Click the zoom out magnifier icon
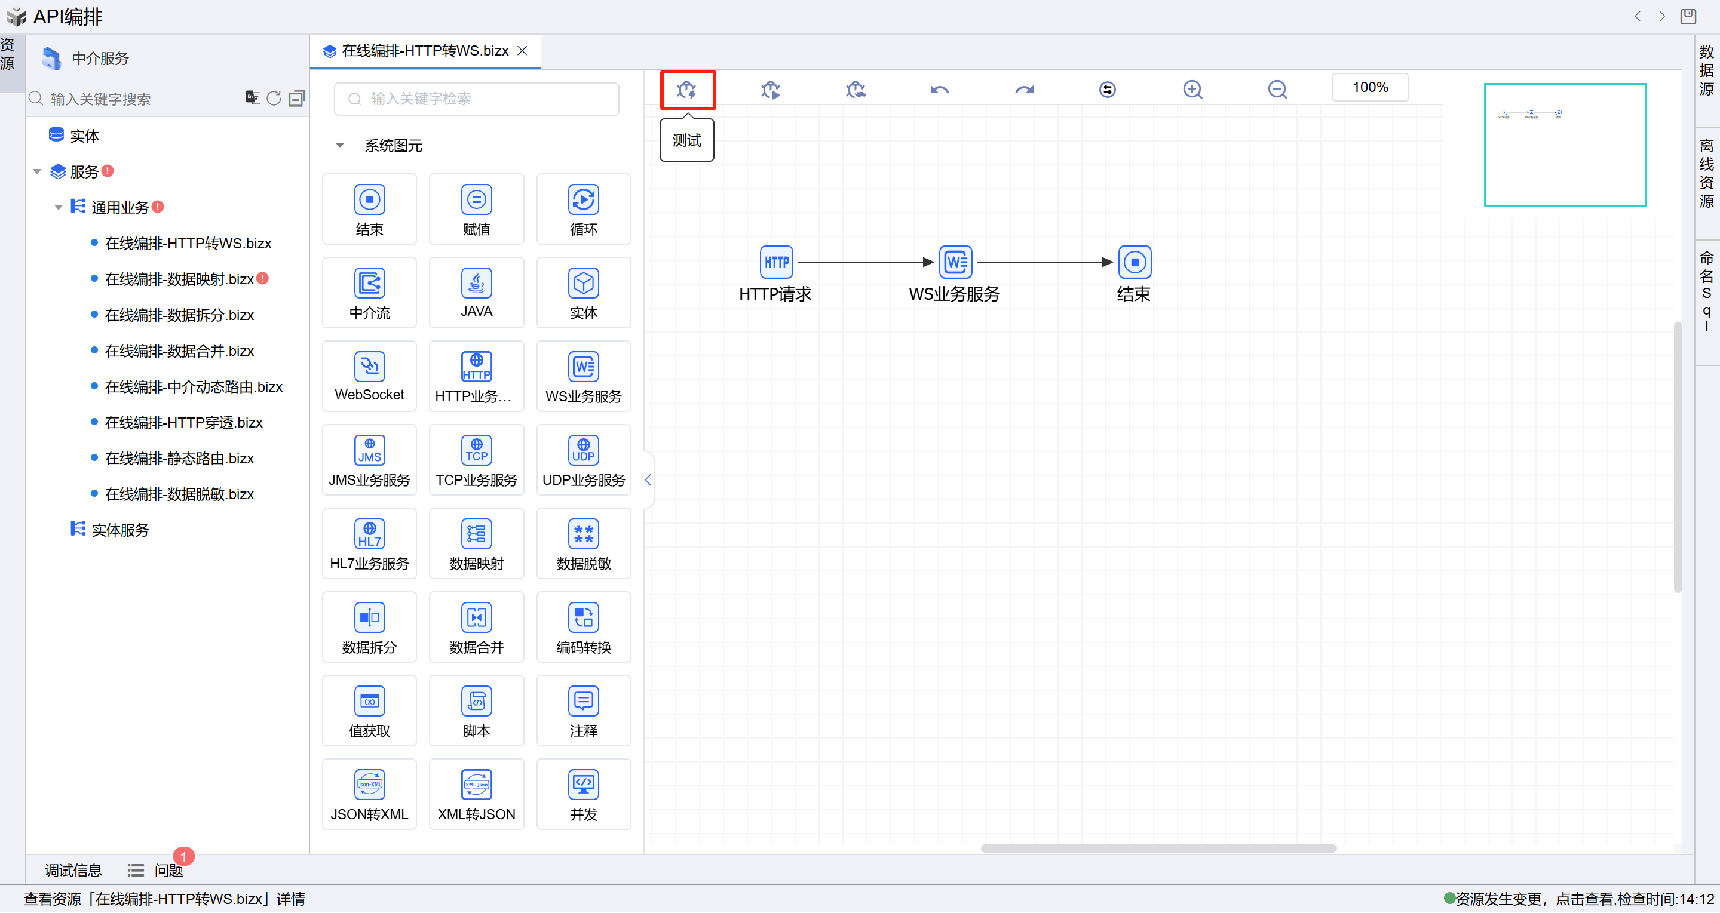Image resolution: width=1720 pixels, height=913 pixels. coord(1277,90)
